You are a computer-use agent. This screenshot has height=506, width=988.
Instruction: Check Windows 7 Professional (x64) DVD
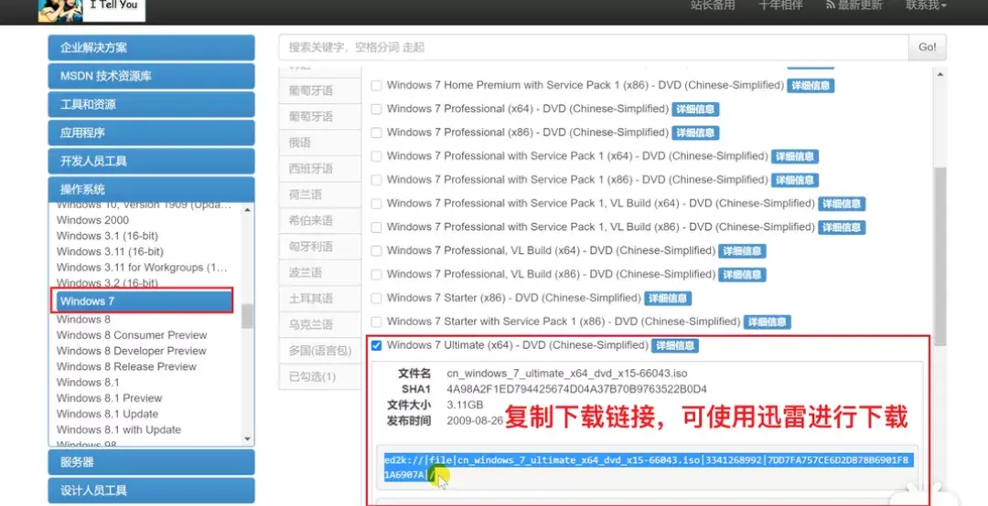click(376, 110)
